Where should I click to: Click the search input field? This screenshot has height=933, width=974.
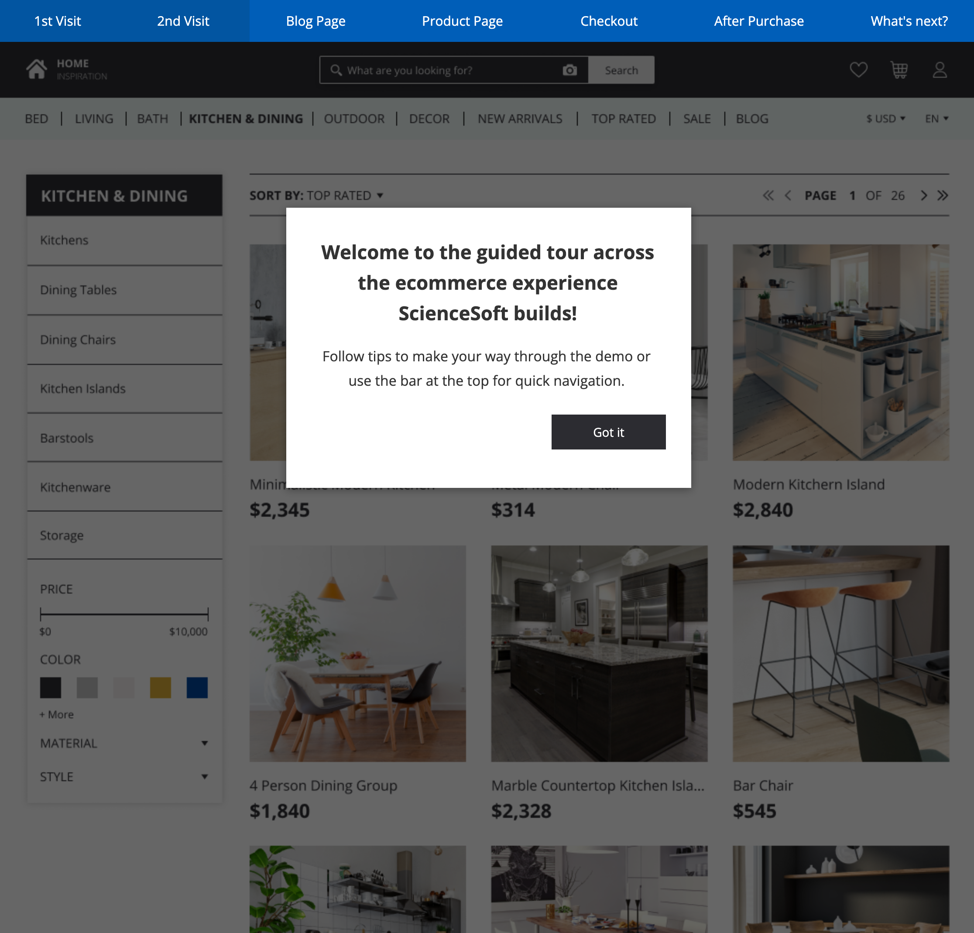coord(447,70)
